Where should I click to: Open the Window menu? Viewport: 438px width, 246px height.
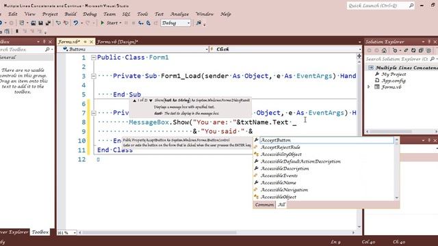[205, 14]
